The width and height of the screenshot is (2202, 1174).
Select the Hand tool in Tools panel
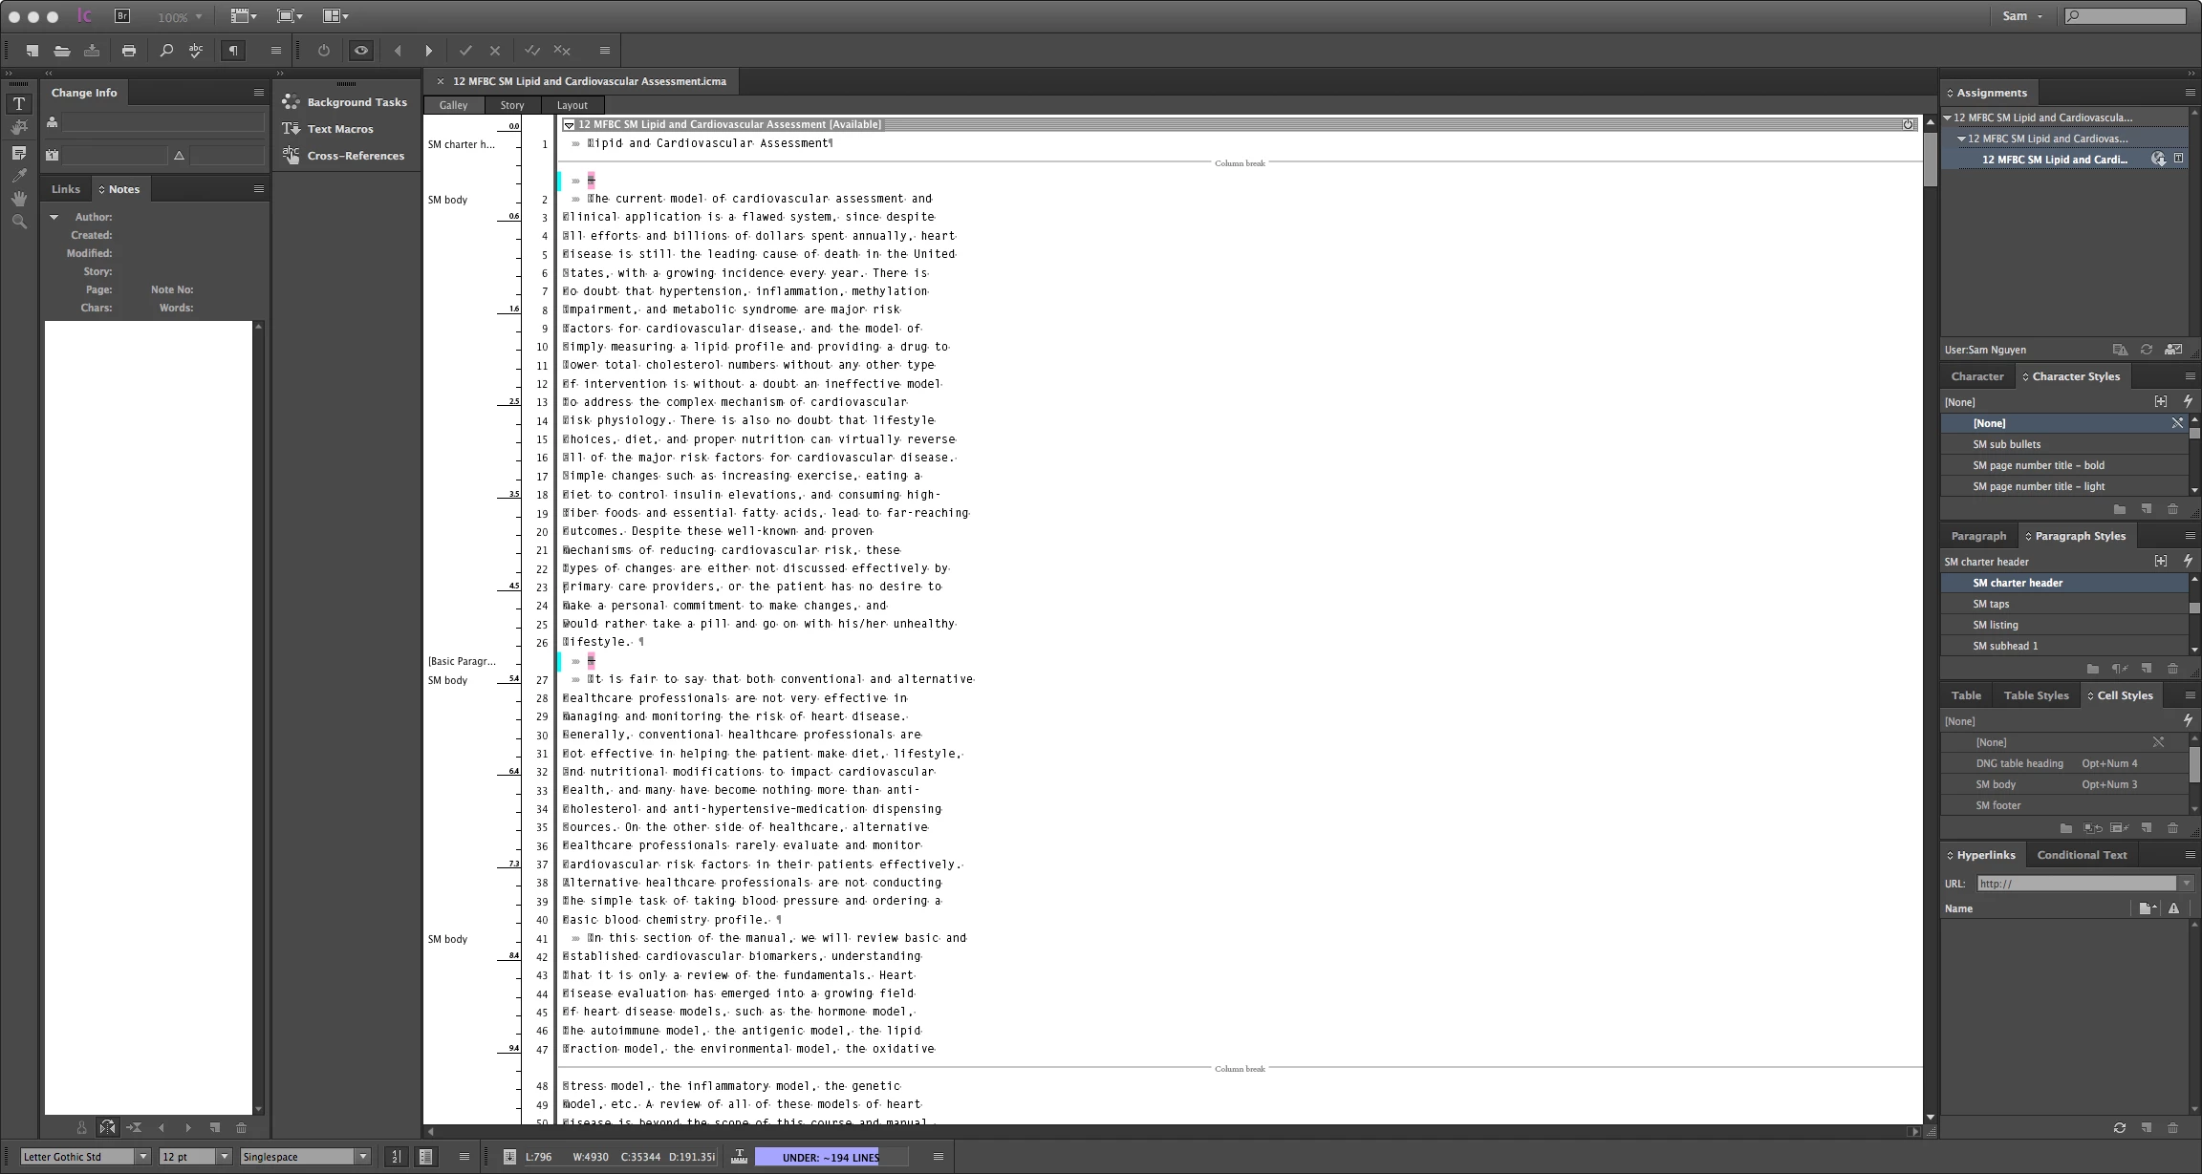tap(18, 199)
